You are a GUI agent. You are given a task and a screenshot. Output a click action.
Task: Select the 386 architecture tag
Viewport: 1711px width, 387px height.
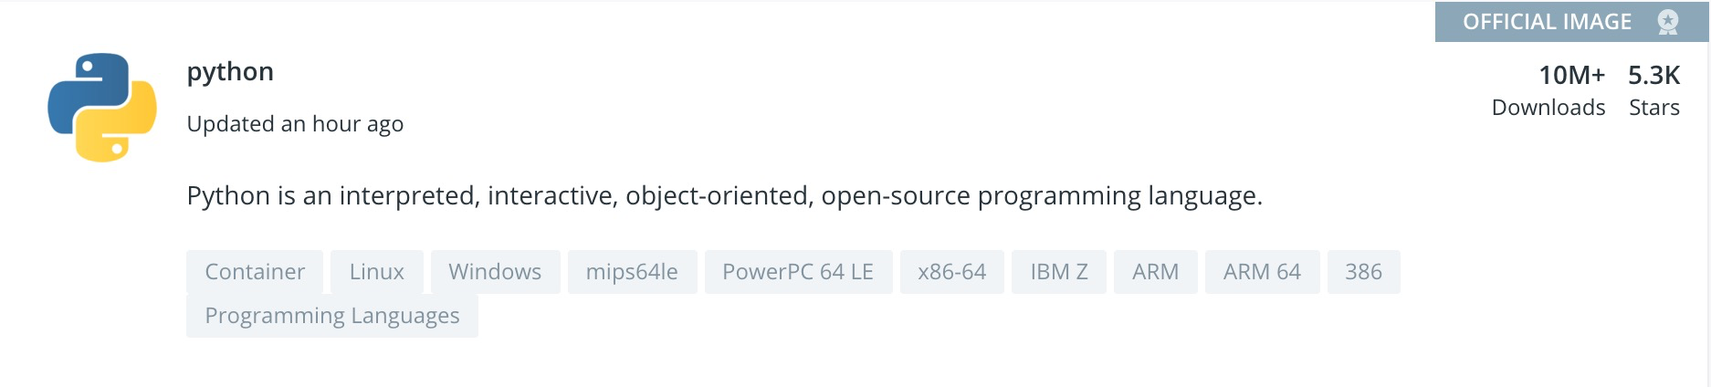click(1363, 272)
